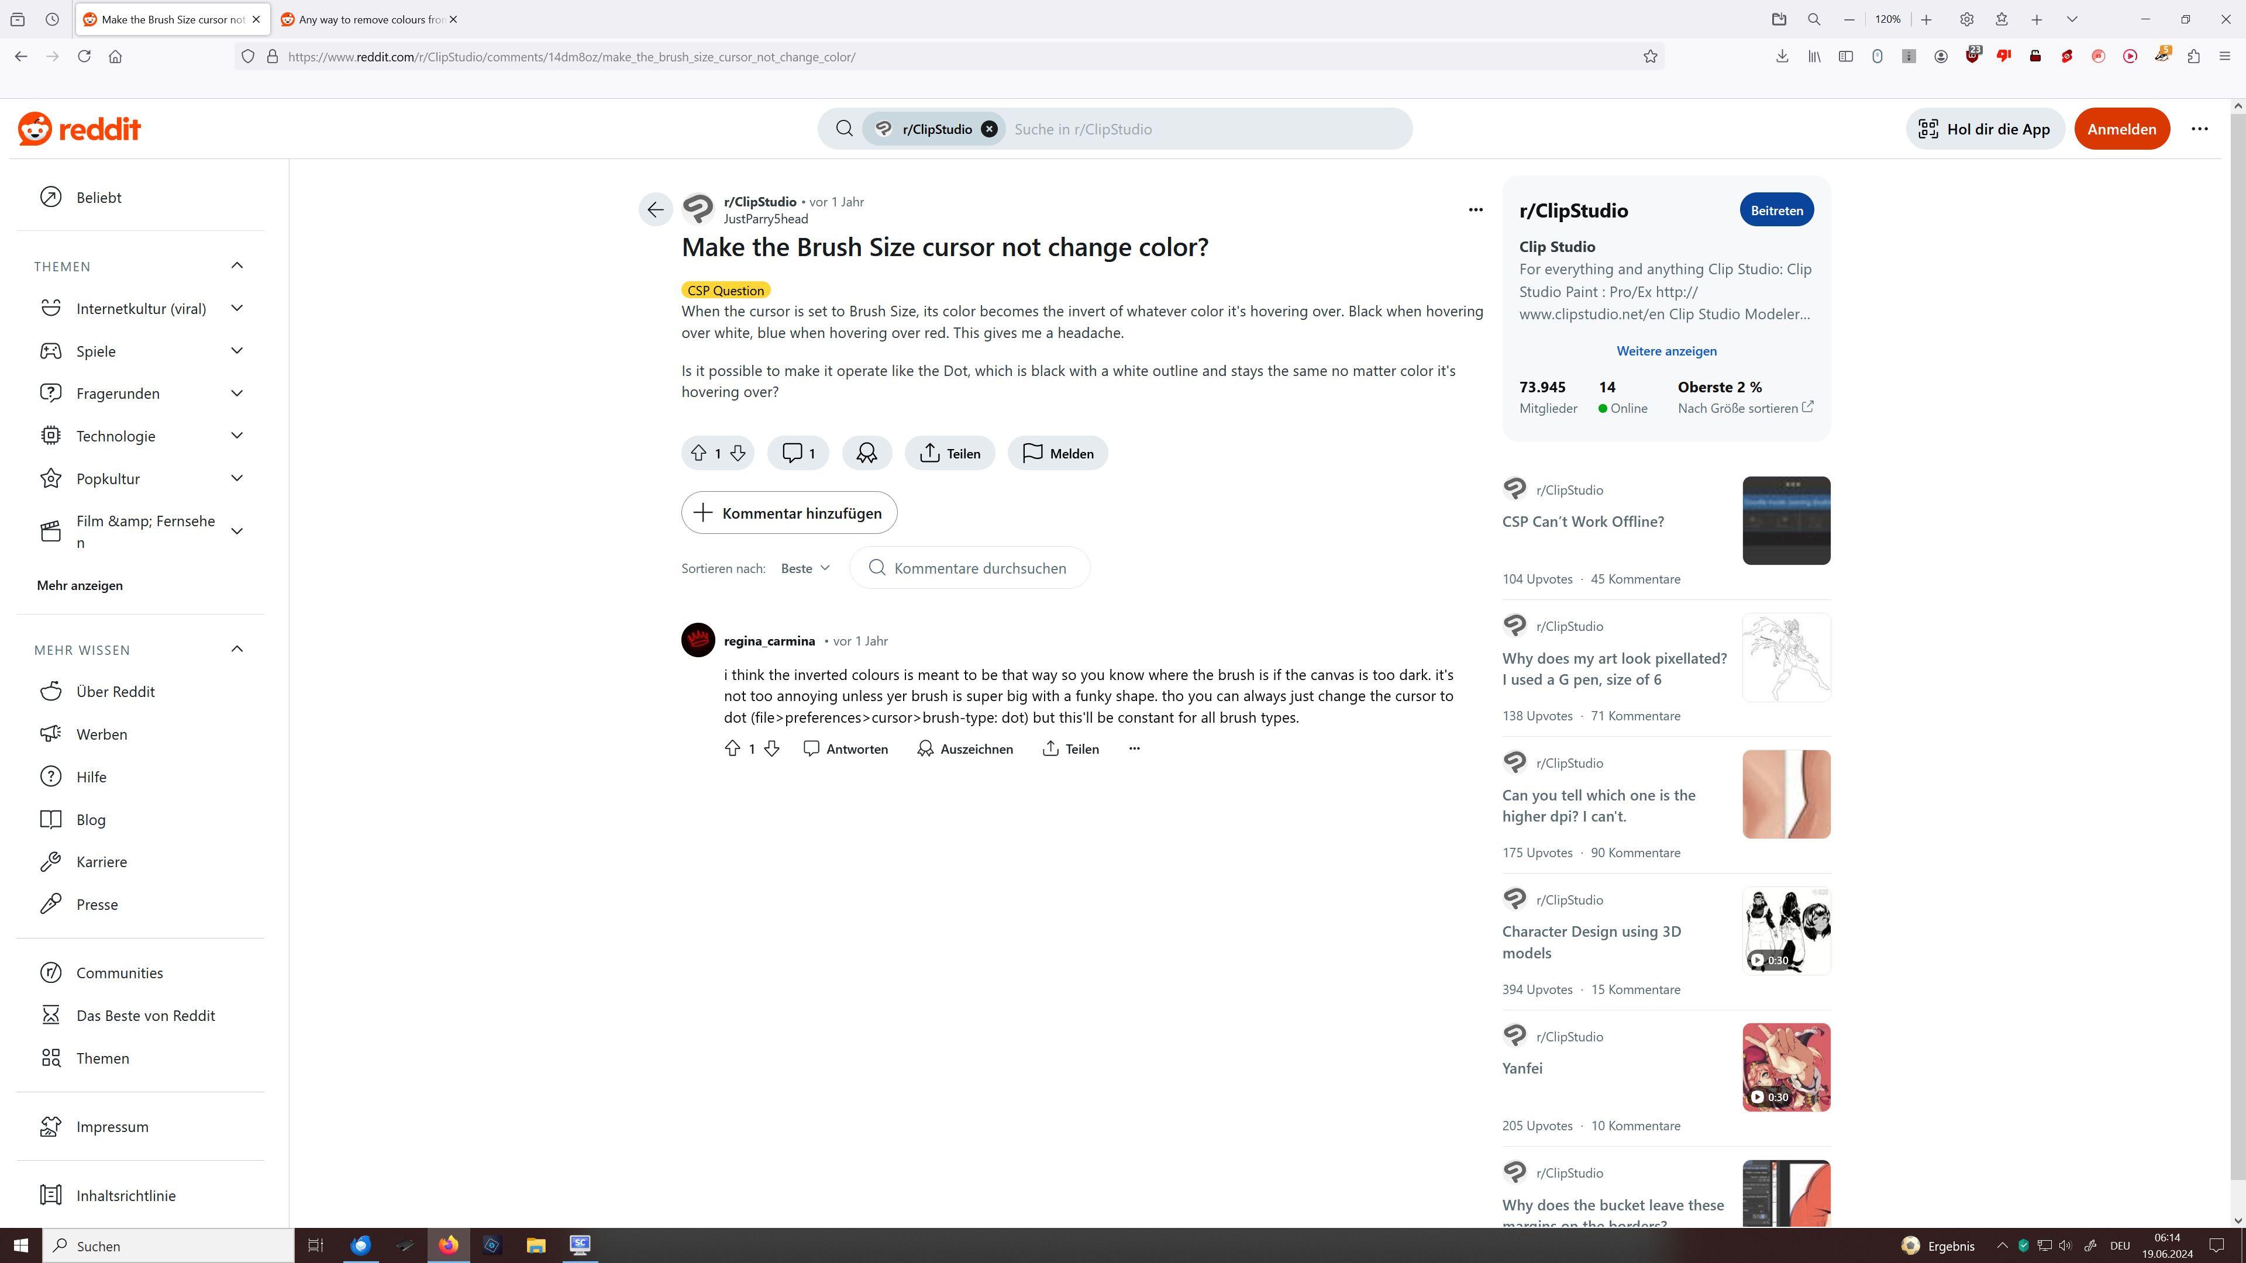This screenshot has width=2246, height=1263.
Task: Open the post's comment count button
Action: tap(798, 453)
